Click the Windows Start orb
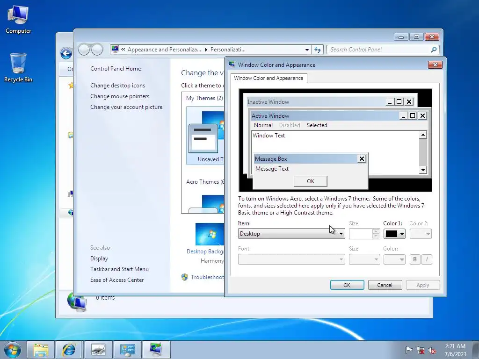The image size is (479, 359). tap(12, 350)
